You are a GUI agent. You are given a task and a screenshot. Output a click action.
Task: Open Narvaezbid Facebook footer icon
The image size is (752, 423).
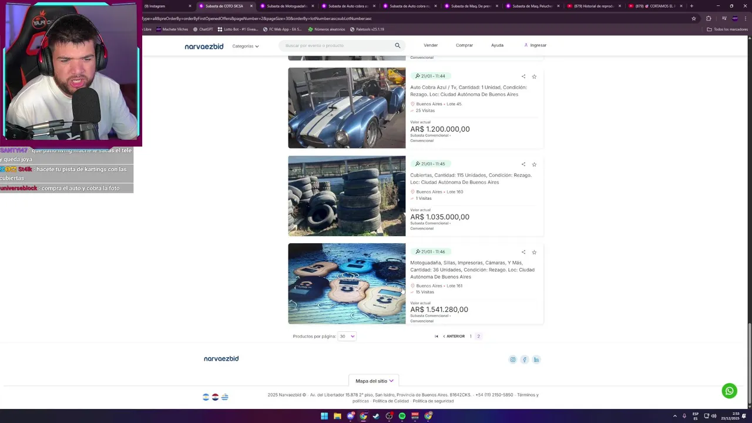pos(525,360)
